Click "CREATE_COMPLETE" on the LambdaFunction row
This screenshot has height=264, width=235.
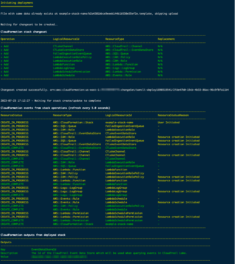pyautogui.click(x=12, y=184)
